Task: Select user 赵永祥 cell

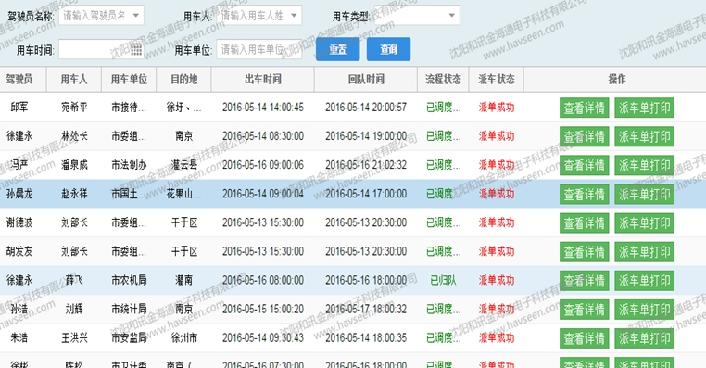Action: 74,194
